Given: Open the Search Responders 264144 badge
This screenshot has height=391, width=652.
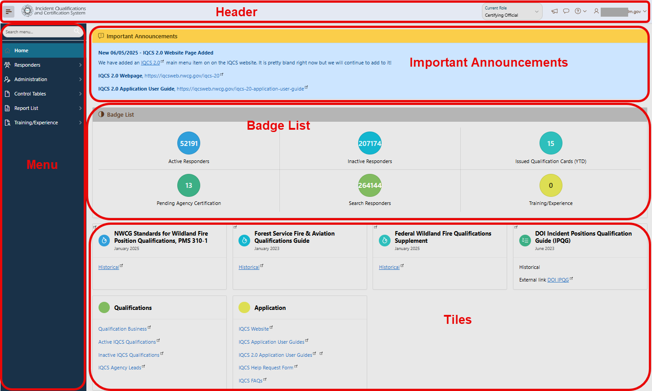Looking at the screenshot, I should pyautogui.click(x=370, y=185).
